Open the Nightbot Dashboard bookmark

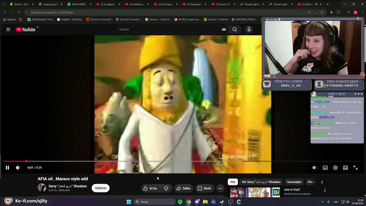point(70,19)
